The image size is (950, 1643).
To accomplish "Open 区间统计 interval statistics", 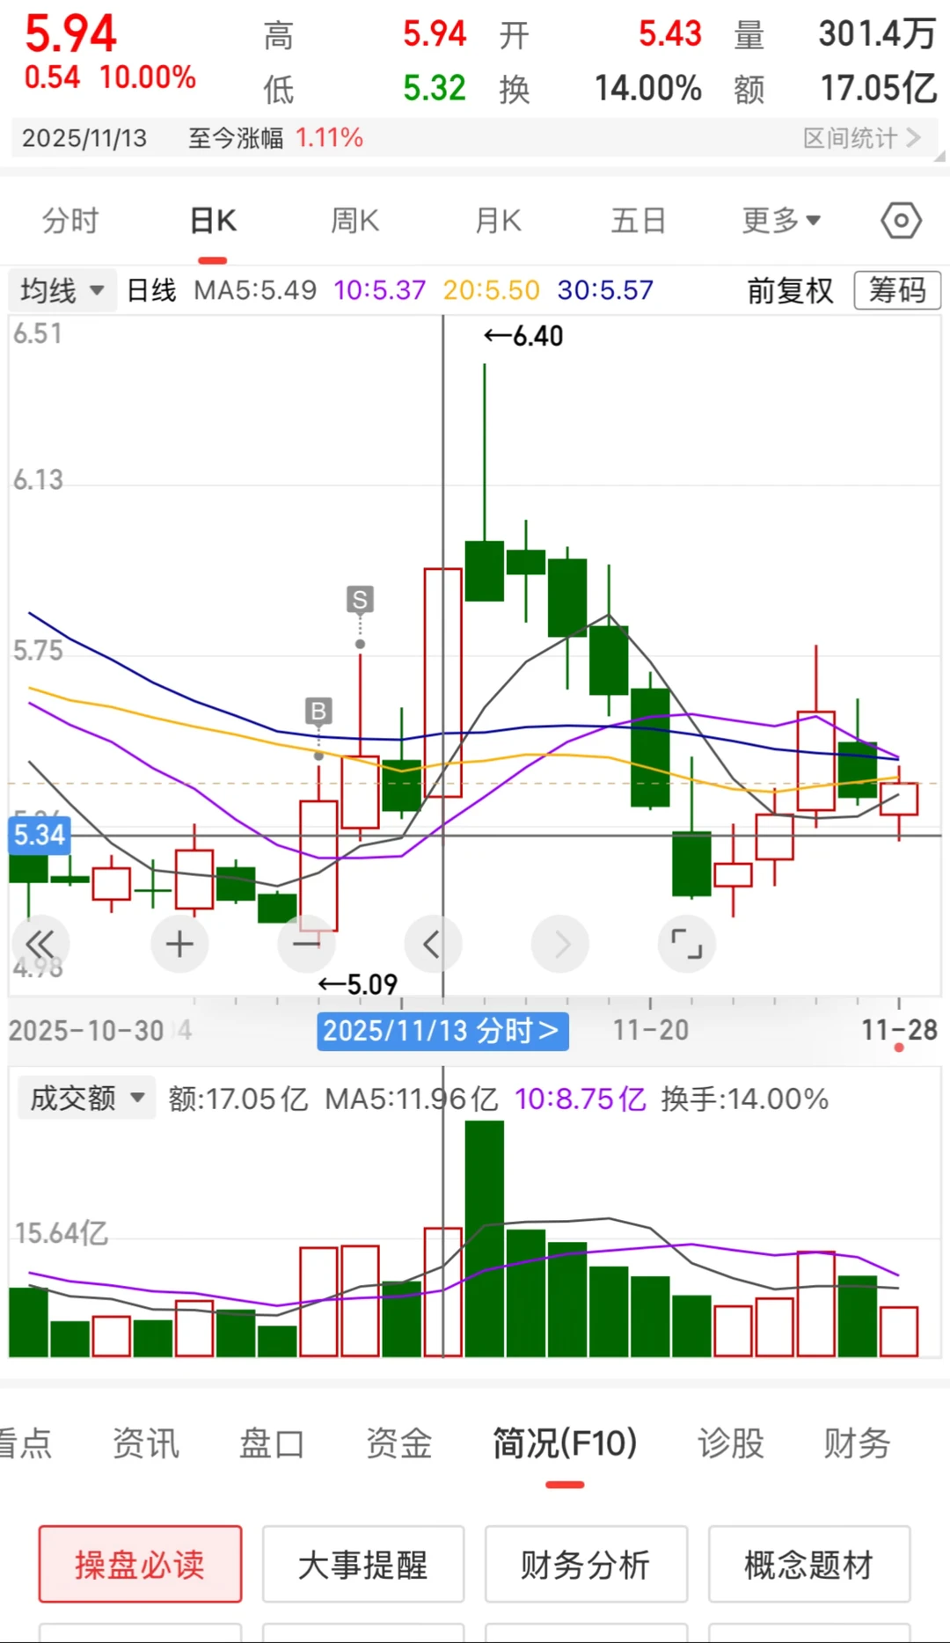I will click(862, 138).
